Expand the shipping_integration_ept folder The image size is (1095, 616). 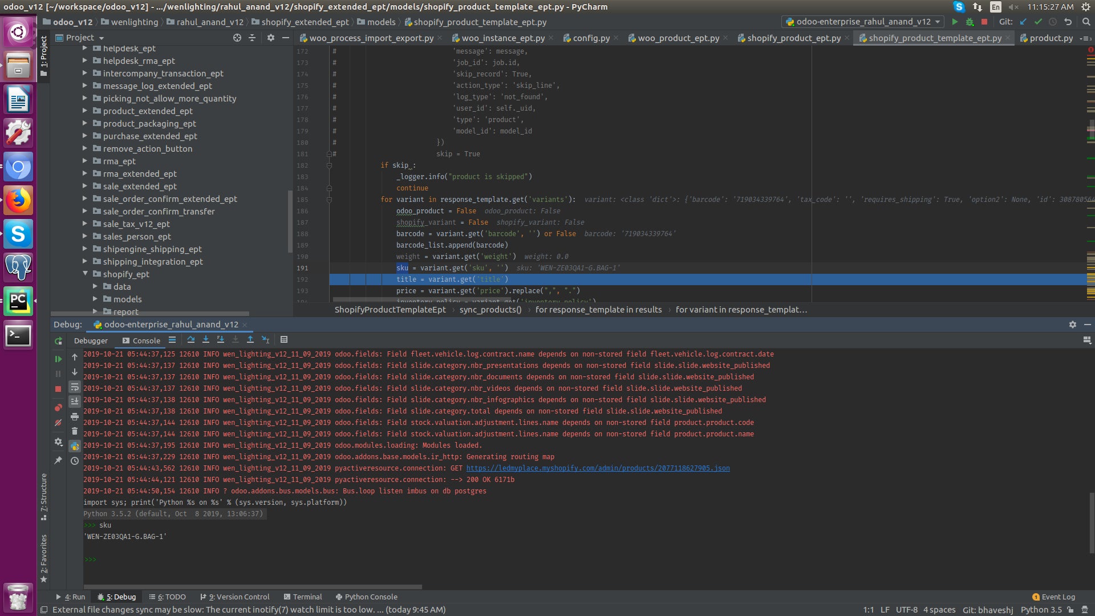[x=85, y=261]
